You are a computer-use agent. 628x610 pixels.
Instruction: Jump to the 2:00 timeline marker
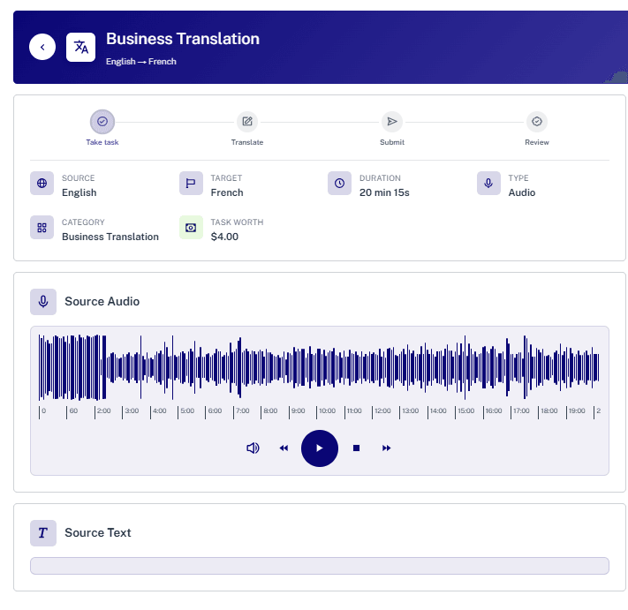[103, 411]
